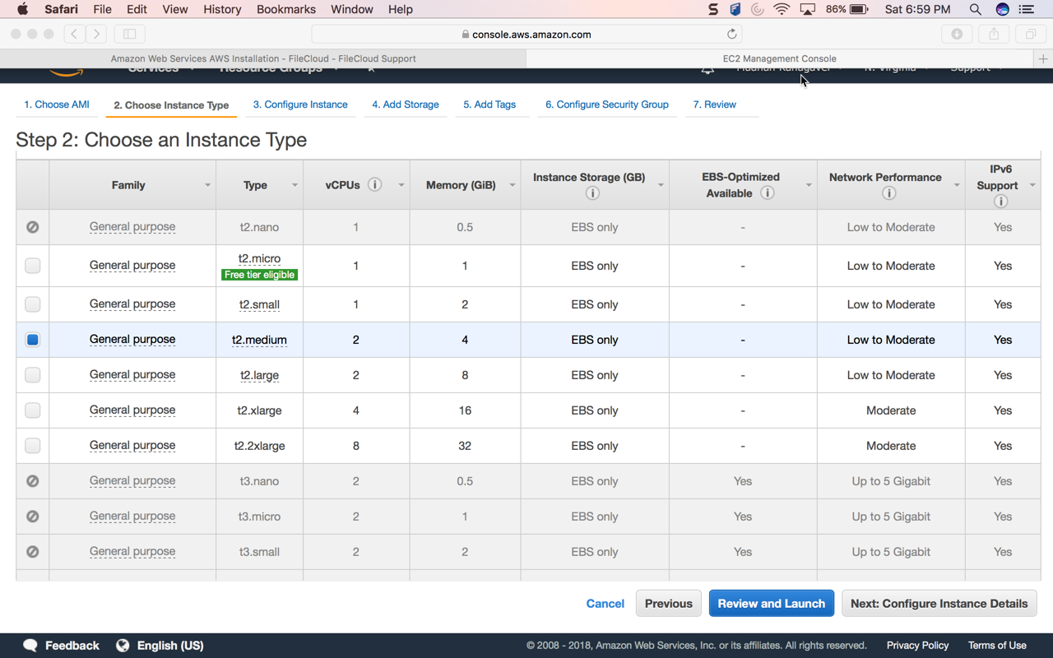Viewport: 1053px width, 658px height.
Task: Open the Type column filter dropdown
Action: (295, 186)
